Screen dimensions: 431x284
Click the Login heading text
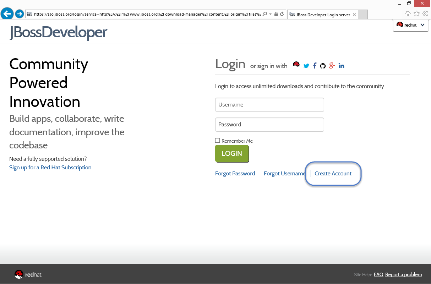tap(230, 64)
